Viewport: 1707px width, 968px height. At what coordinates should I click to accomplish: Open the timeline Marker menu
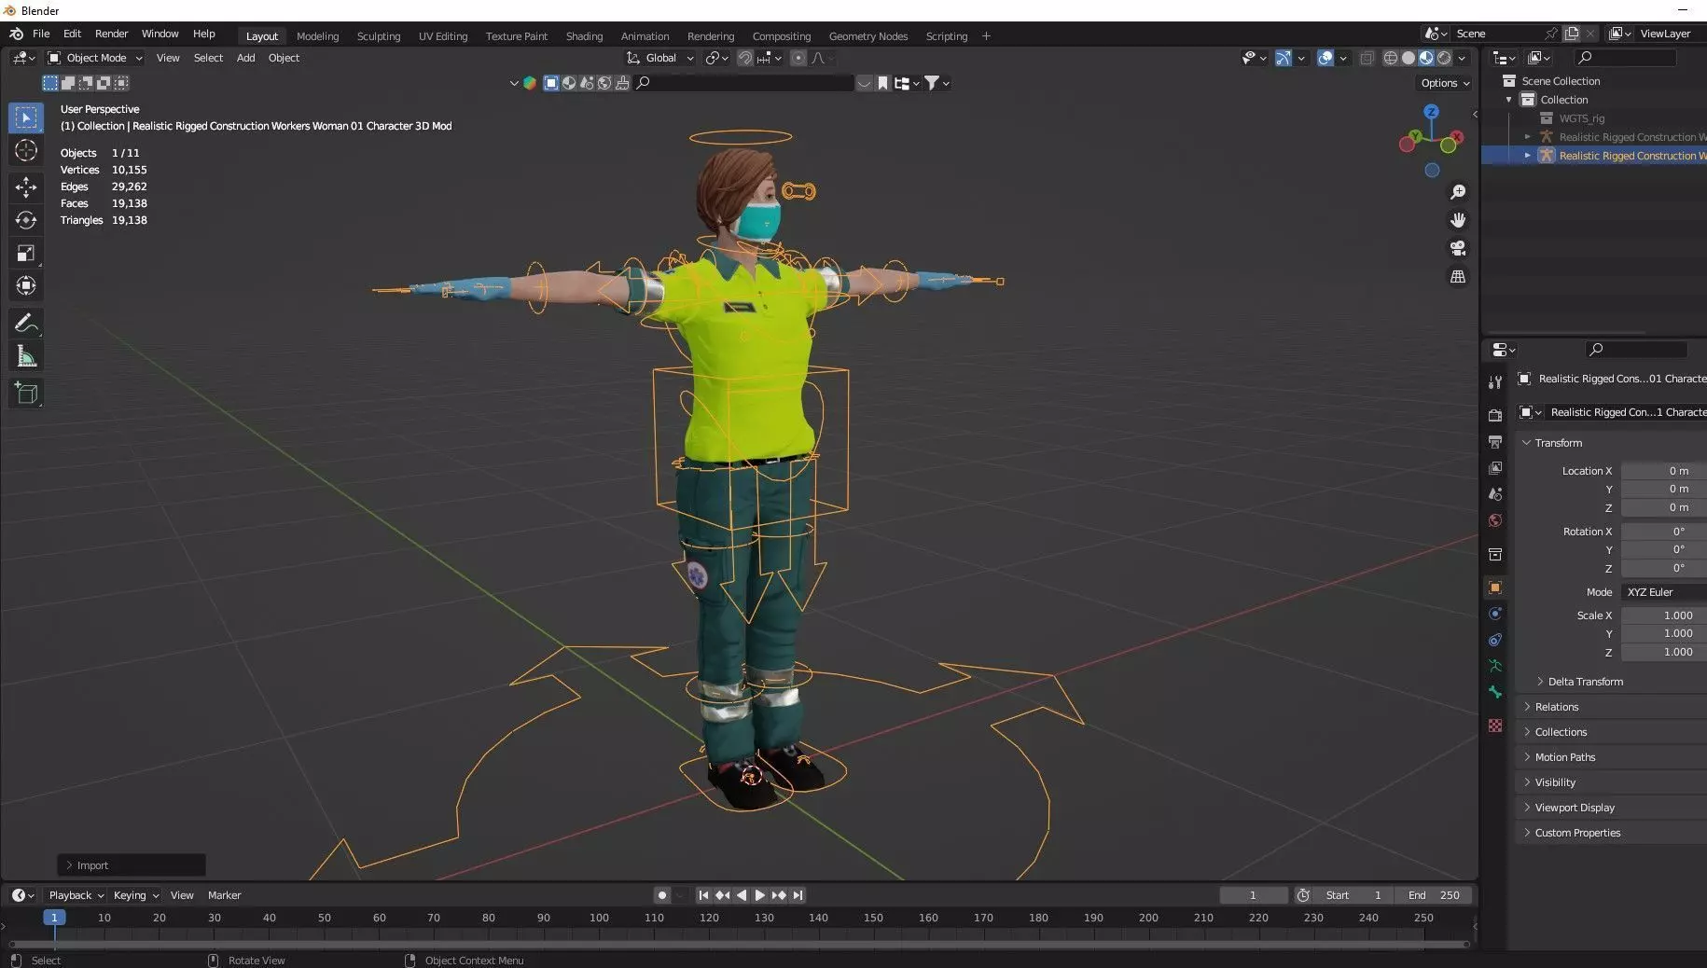tap(224, 895)
